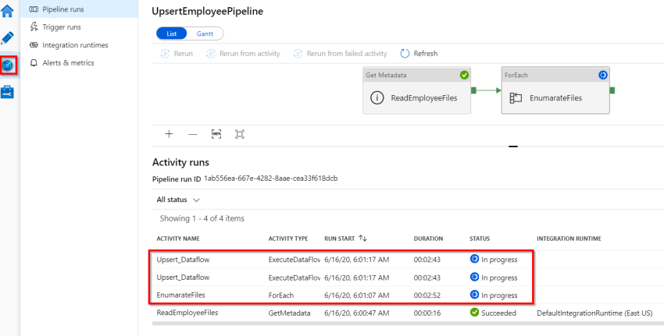
Task: Open the Author pencil icon
Action: tap(8, 37)
